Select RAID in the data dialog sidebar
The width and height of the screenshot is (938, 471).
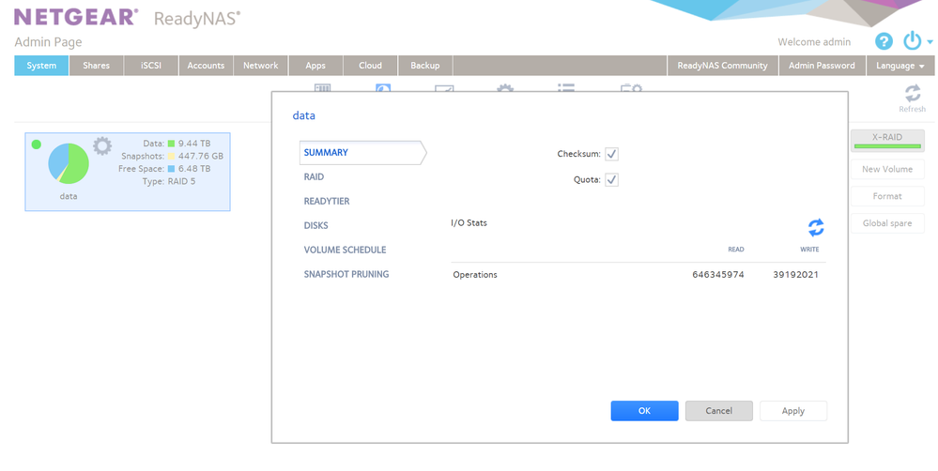[315, 176]
